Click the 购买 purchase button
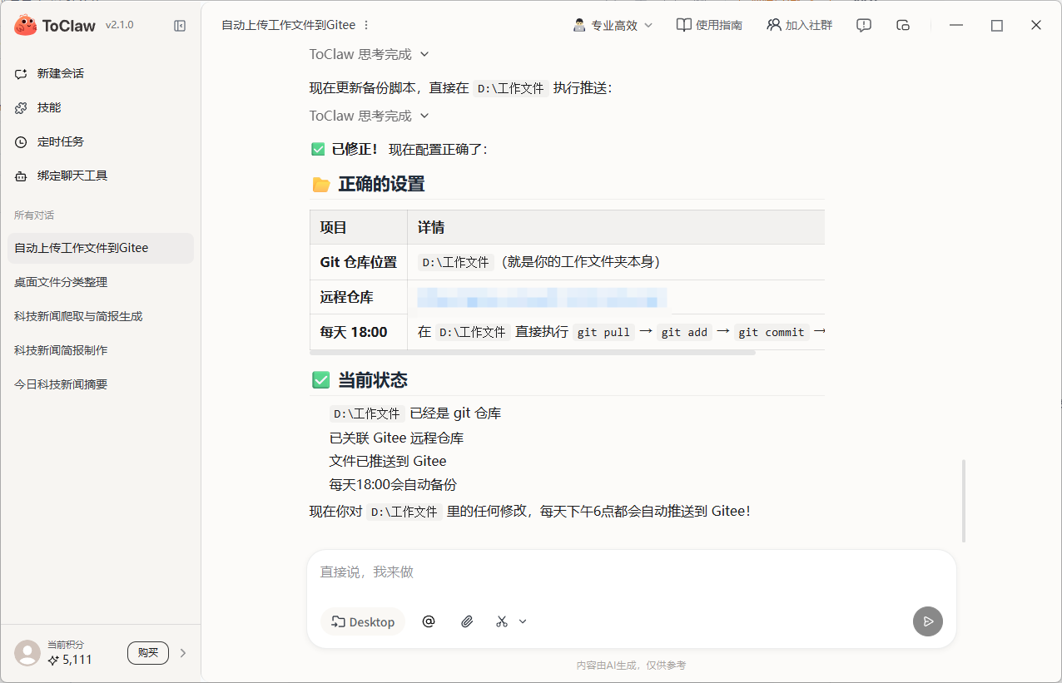 click(148, 653)
